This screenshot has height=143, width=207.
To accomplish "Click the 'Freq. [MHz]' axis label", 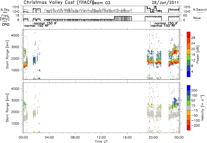I will [x=5, y=18].
